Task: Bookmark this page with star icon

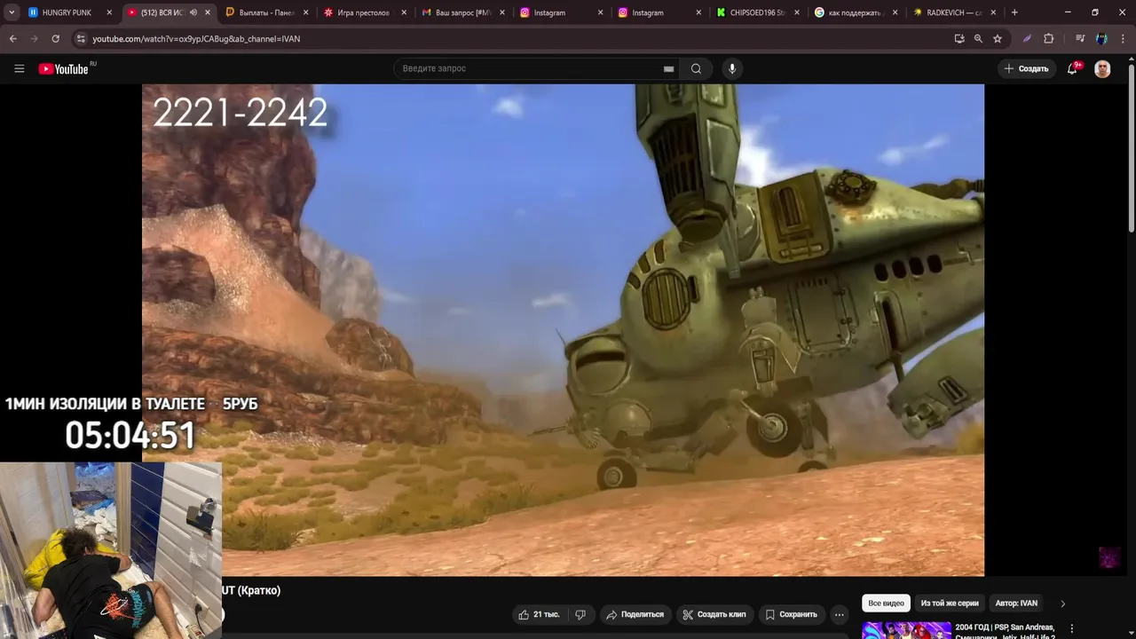Action: [x=998, y=39]
